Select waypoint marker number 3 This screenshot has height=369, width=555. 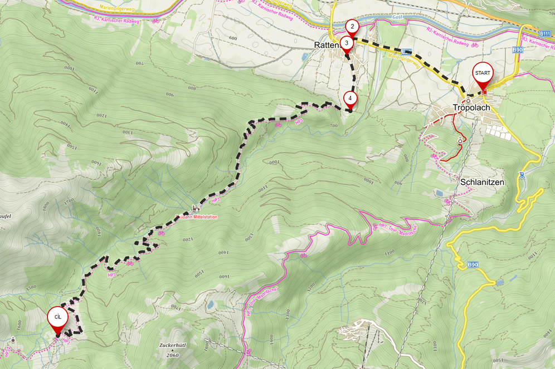(x=347, y=45)
